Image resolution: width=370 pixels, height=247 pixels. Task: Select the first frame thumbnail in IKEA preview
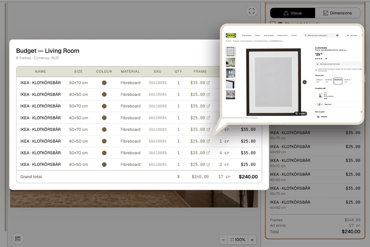click(230, 51)
